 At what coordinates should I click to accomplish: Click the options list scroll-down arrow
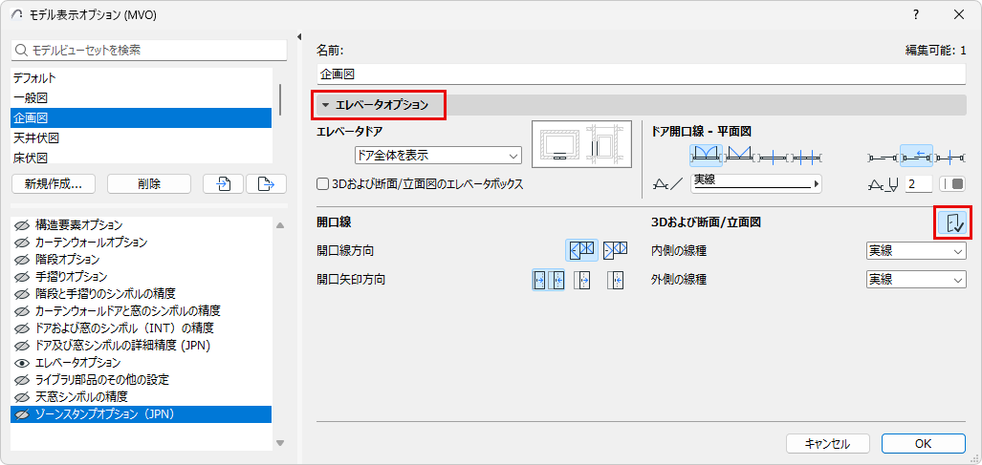(x=280, y=442)
